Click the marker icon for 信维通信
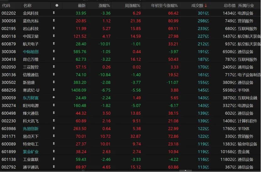The image size is (261, 172). [54, 74]
